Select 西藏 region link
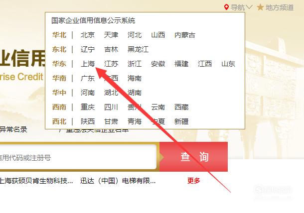Viewport: 304px width, 213px height. click(x=181, y=107)
